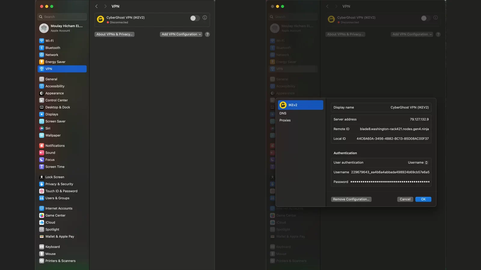
Task: Open Bluetooth settings in left sidebar
Action: pyautogui.click(x=62, y=48)
